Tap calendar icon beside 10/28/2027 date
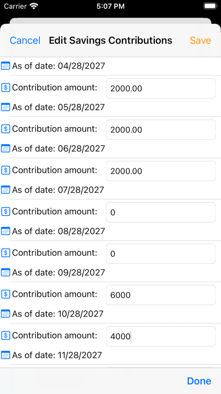Screen dimensions: 221x394 (x=5, y=314)
